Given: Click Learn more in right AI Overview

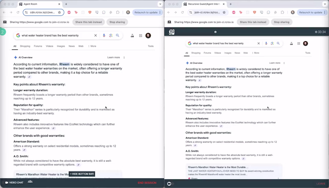Looking at the screenshot, I should tap(275, 63).
